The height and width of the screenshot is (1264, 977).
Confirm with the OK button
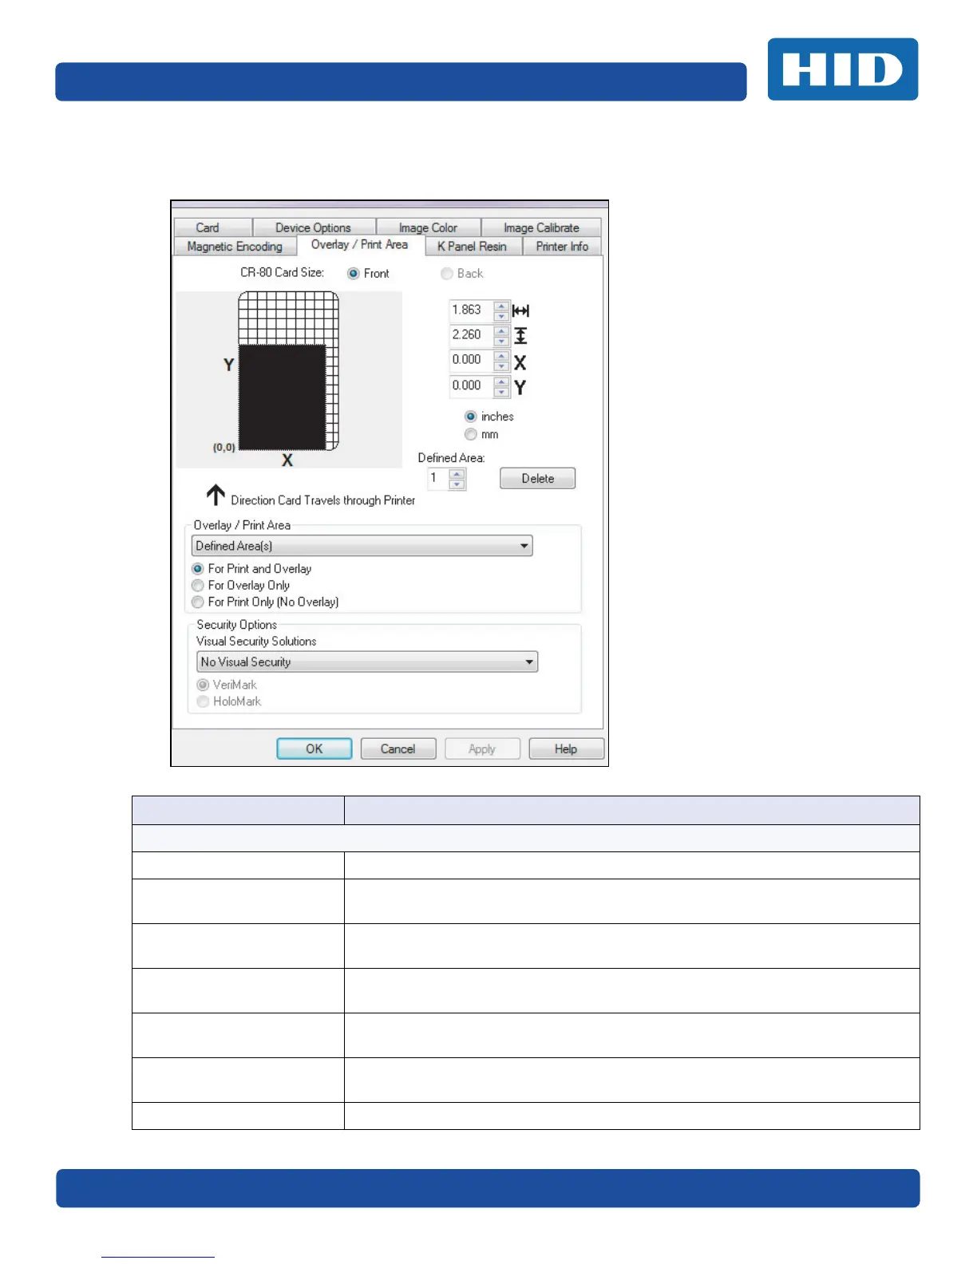coord(314,749)
